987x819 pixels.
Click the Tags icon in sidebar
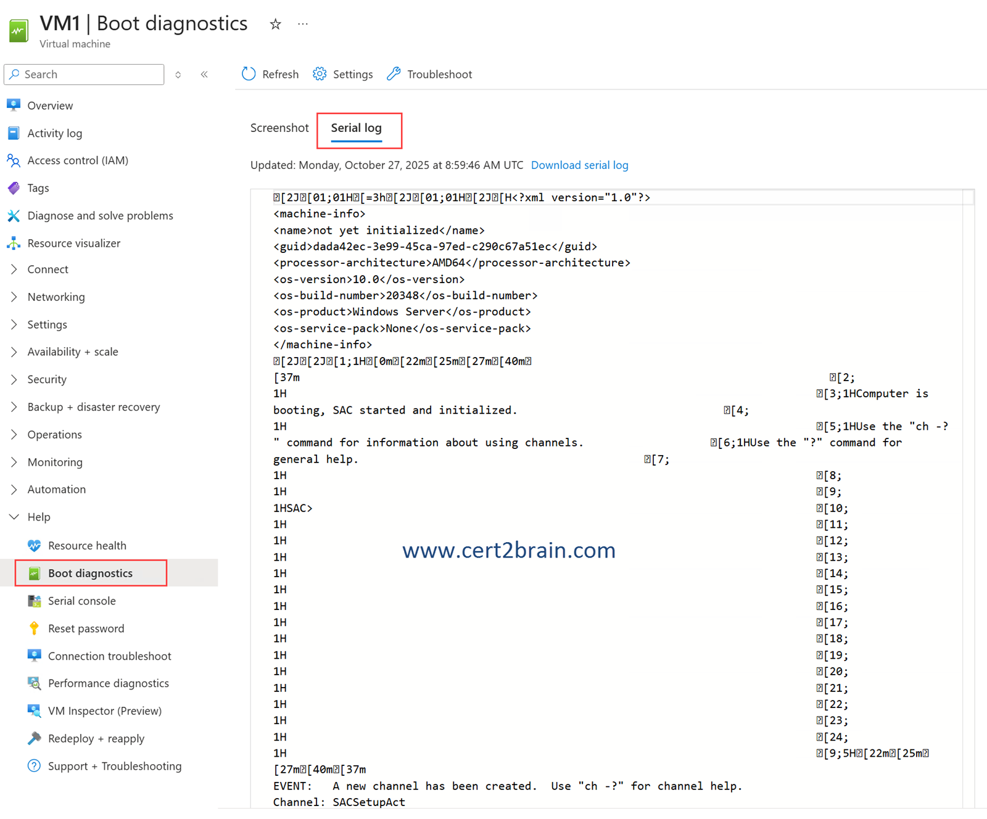[14, 188]
